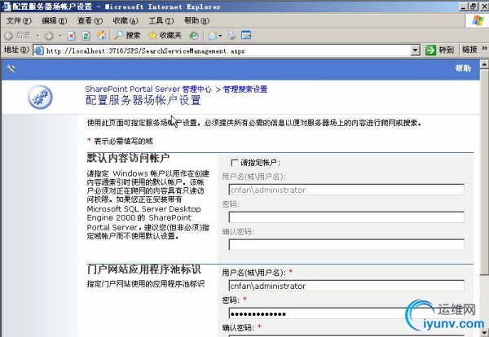This screenshot has height=337, width=489.
Task: Enable the 请指定帐户 checkbox
Action: point(235,163)
